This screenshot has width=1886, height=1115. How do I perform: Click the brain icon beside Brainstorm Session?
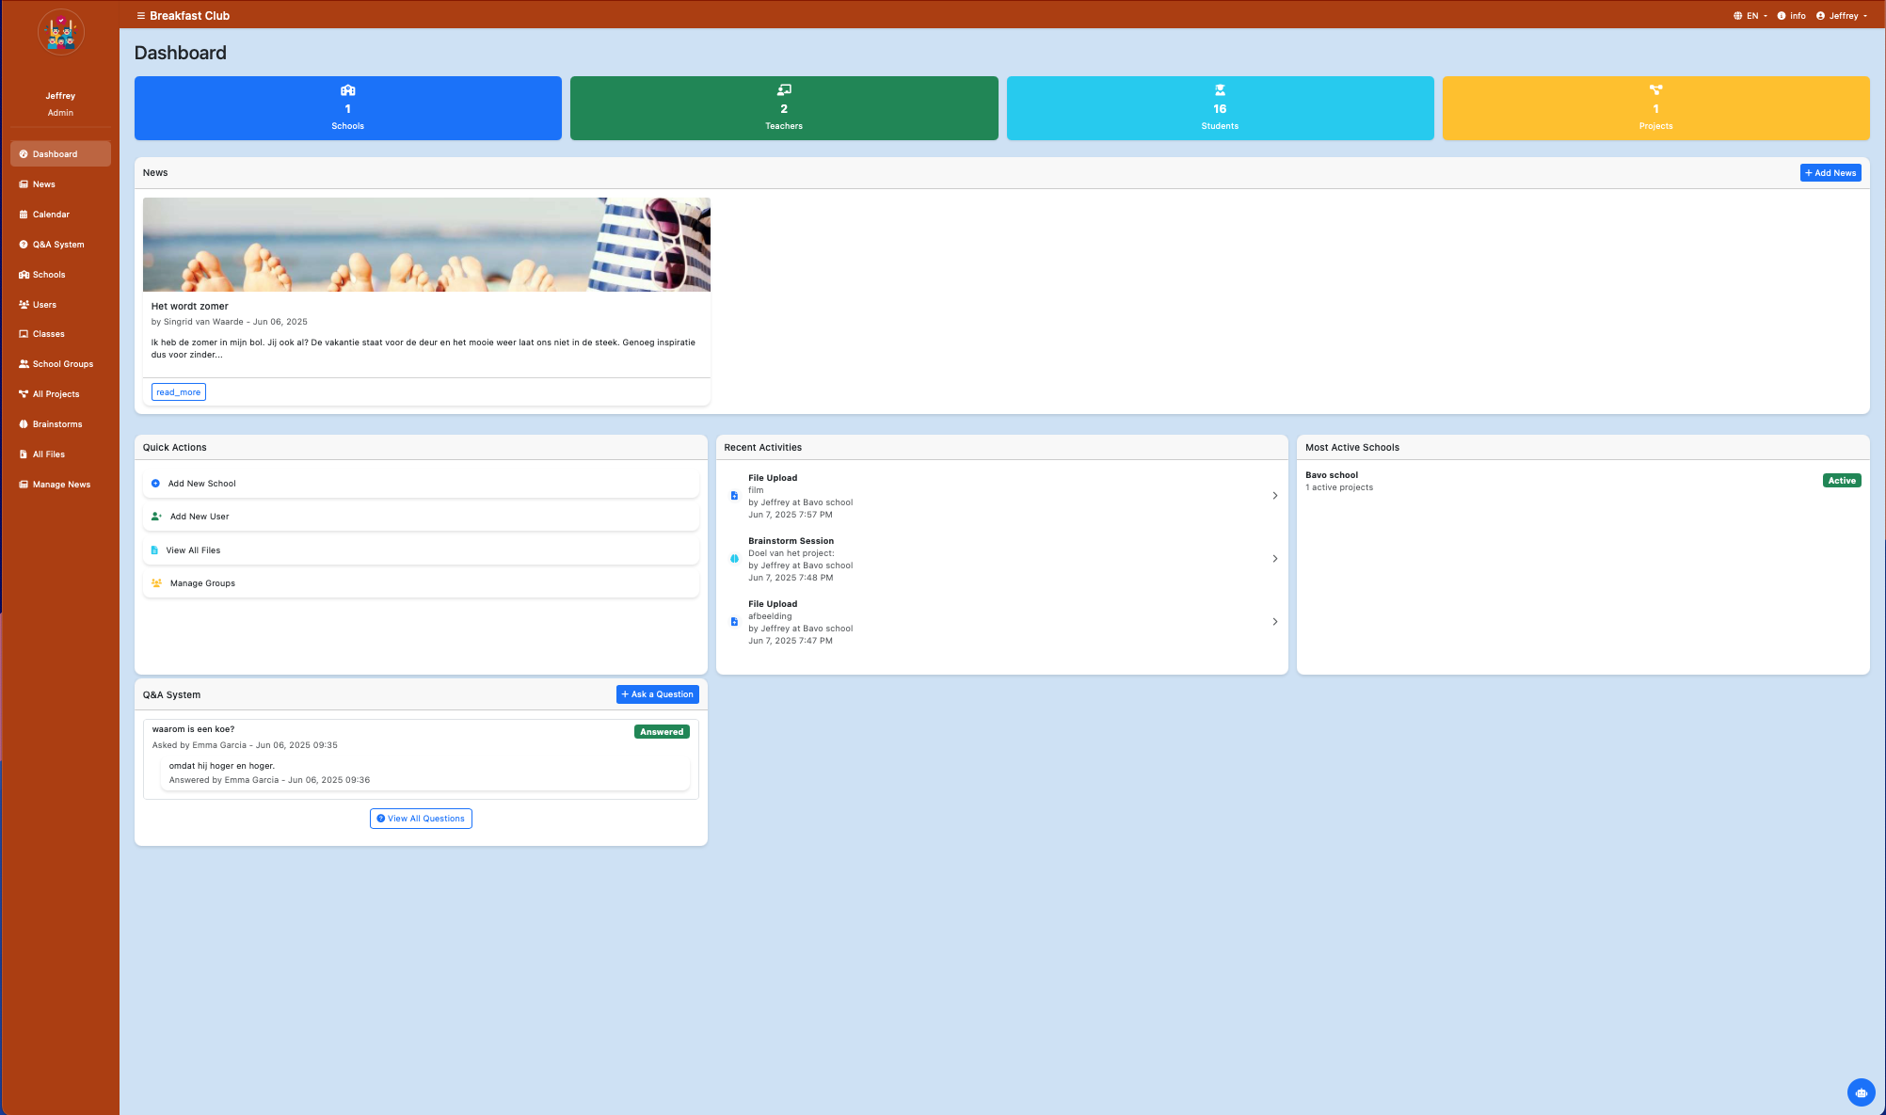click(734, 559)
